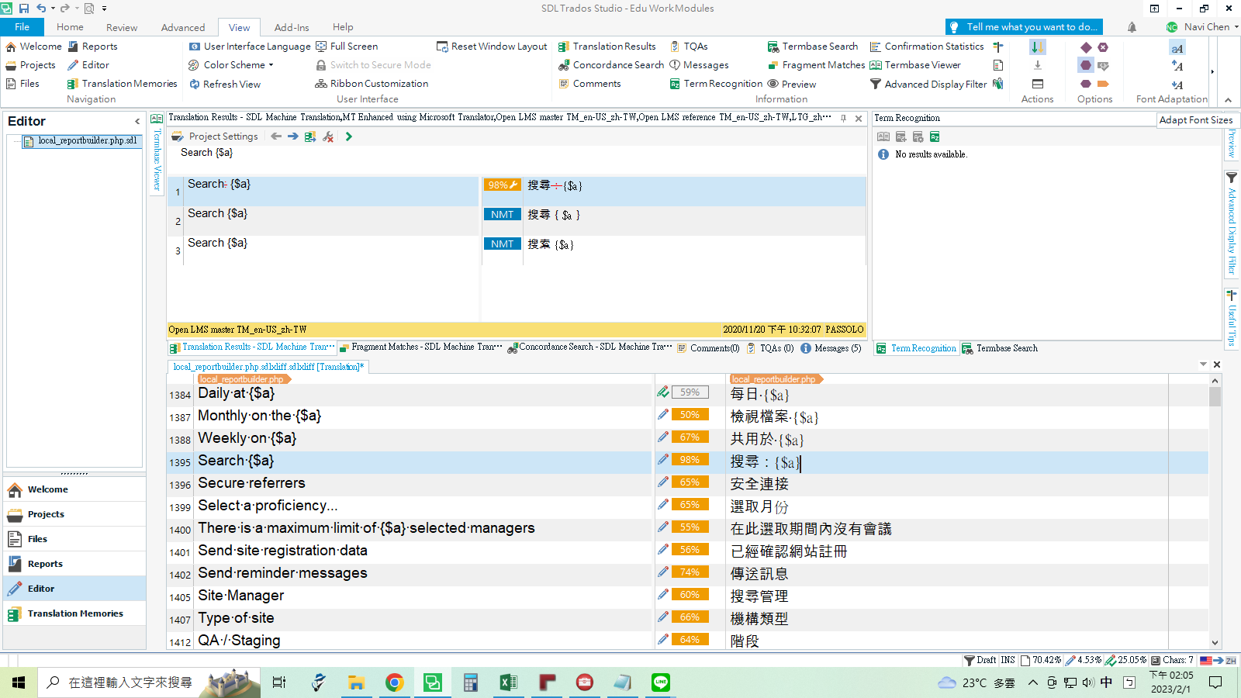Click the 98% match status of segment 1395
The width and height of the screenshot is (1241, 698).
[x=690, y=460]
